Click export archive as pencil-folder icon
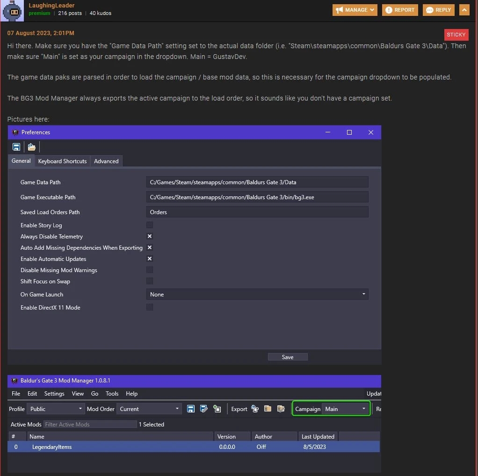478x476 pixels. point(281,409)
